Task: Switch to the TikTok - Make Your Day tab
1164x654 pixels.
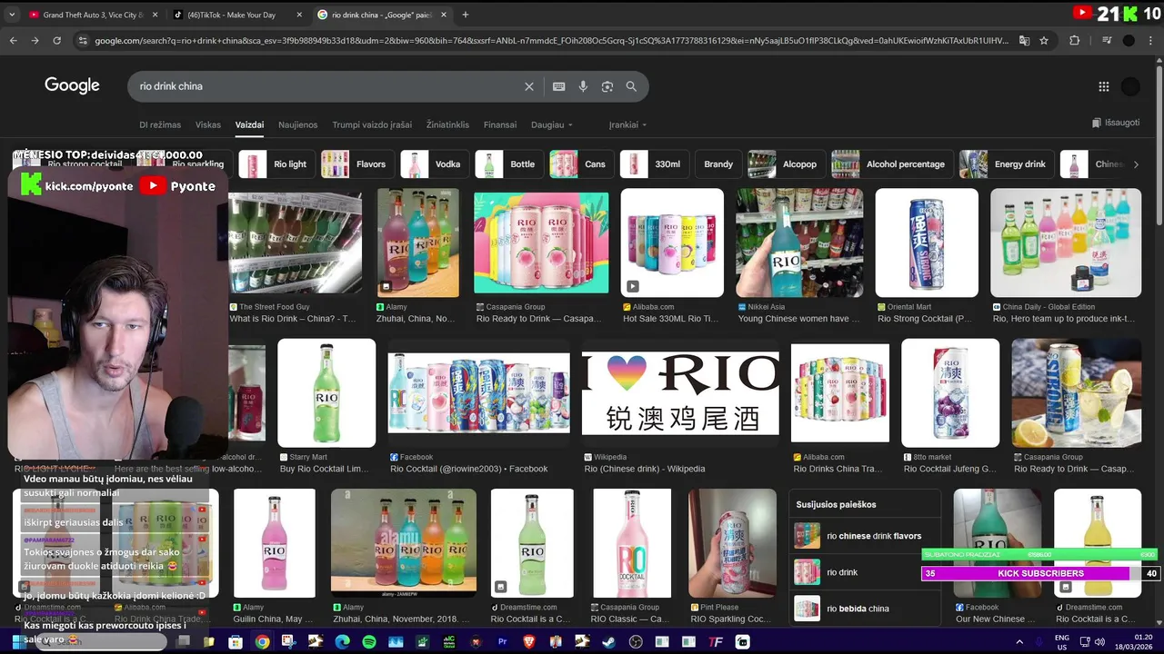Action: (x=238, y=15)
